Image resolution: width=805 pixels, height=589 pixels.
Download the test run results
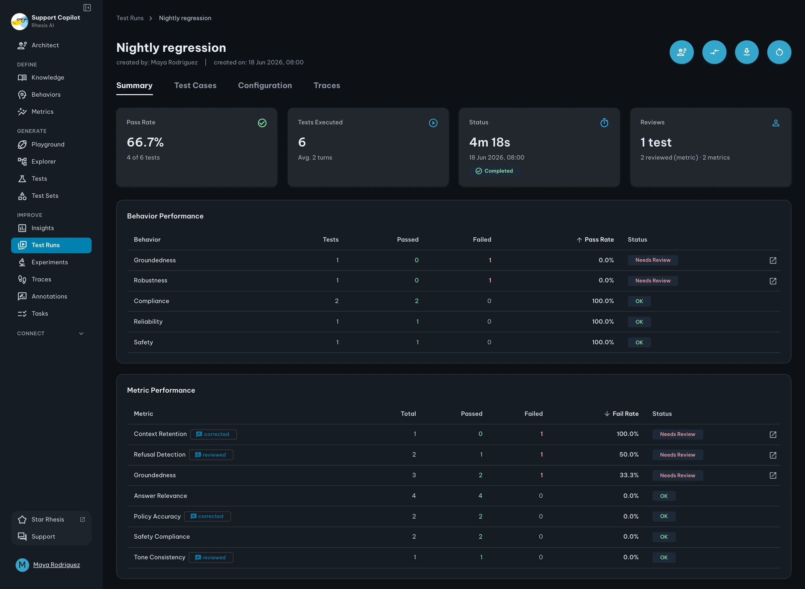click(x=747, y=52)
